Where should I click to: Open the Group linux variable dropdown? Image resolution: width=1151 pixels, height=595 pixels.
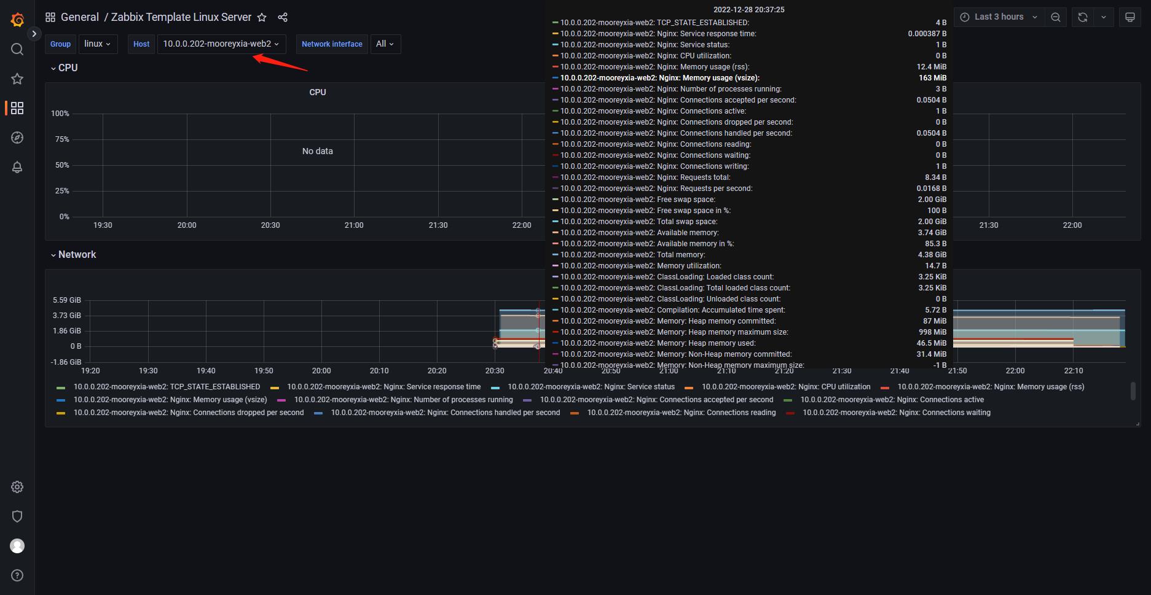pyautogui.click(x=98, y=44)
